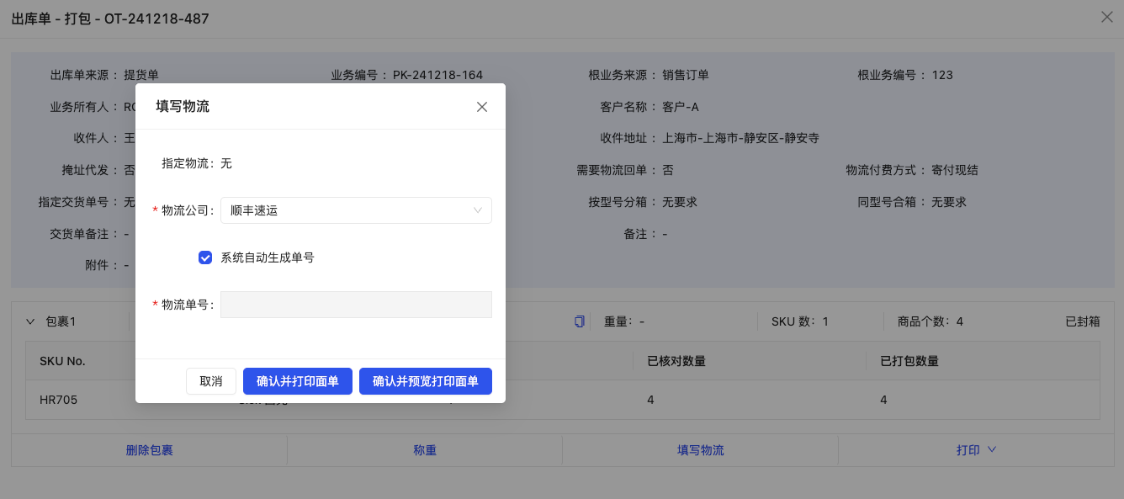
Task: Uncheck 系统自动生成单号 checkbox
Action: 204,257
